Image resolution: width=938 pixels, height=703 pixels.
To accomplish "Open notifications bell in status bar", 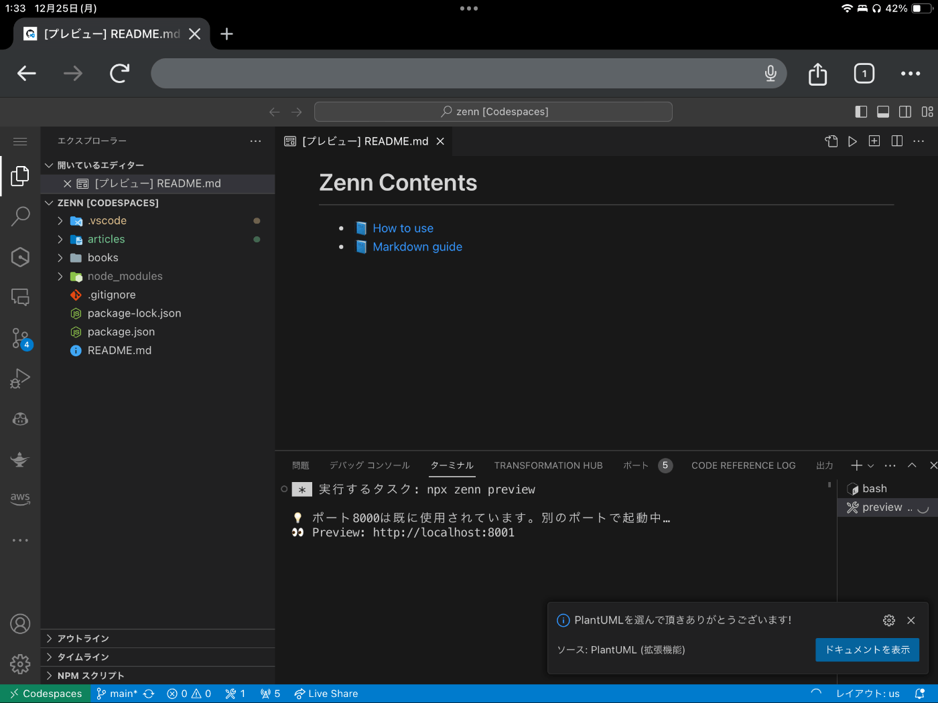I will click(x=920, y=694).
